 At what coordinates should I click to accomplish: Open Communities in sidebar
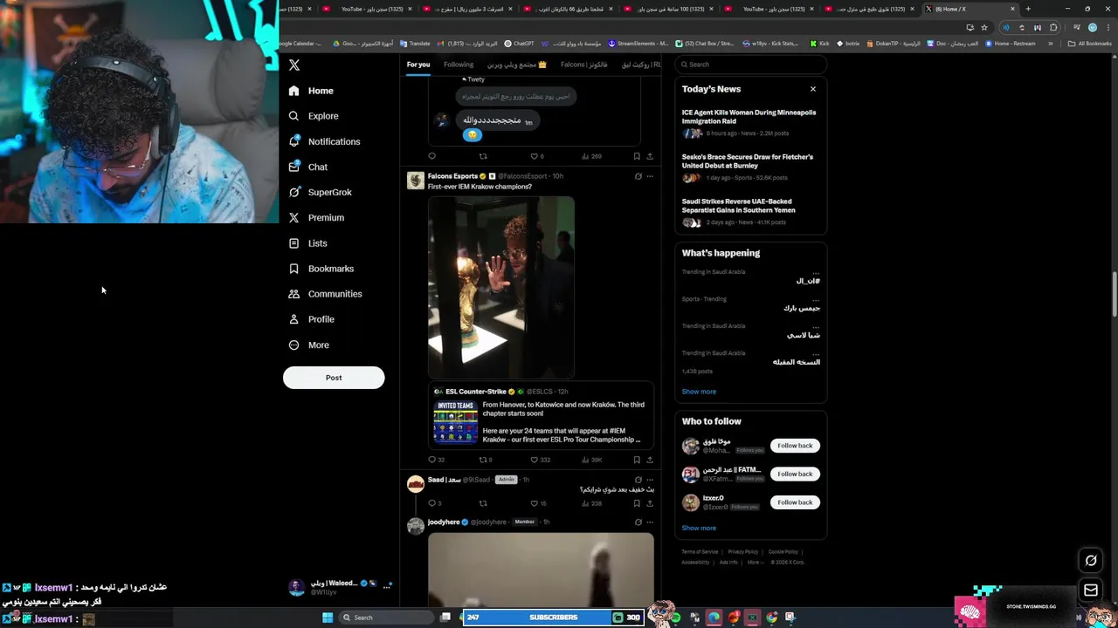tap(325, 294)
